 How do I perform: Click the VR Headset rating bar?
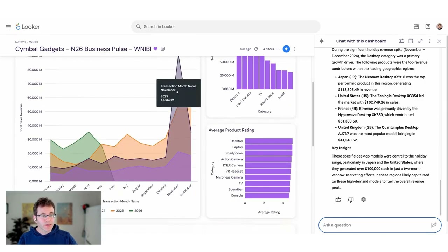pos(268,171)
